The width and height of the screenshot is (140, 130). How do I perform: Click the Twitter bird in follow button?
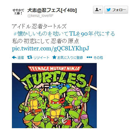pyautogui.click(x=109, y=10)
